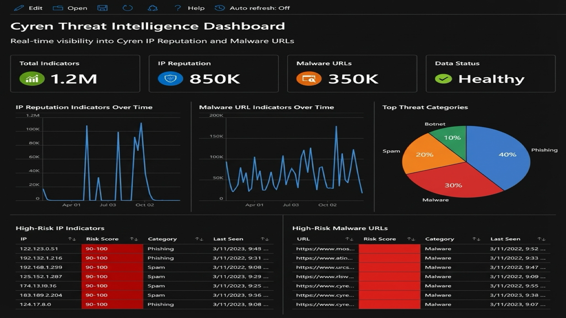Click the Phishing category for 124.17.8.0
Viewport: 566px width, 318px height.
161,304
